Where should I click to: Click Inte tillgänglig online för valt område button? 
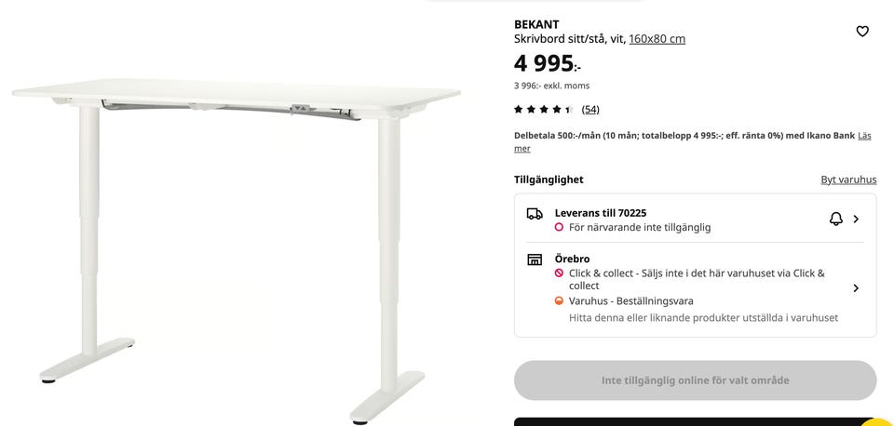[695, 379]
